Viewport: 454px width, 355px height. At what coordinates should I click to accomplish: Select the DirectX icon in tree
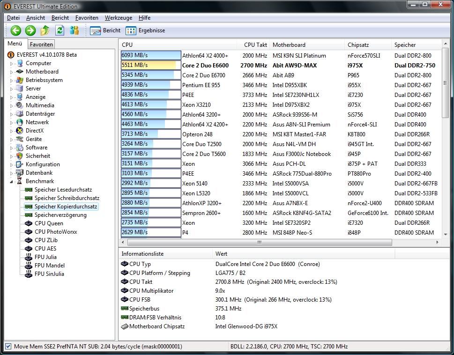(x=20, y=131)
